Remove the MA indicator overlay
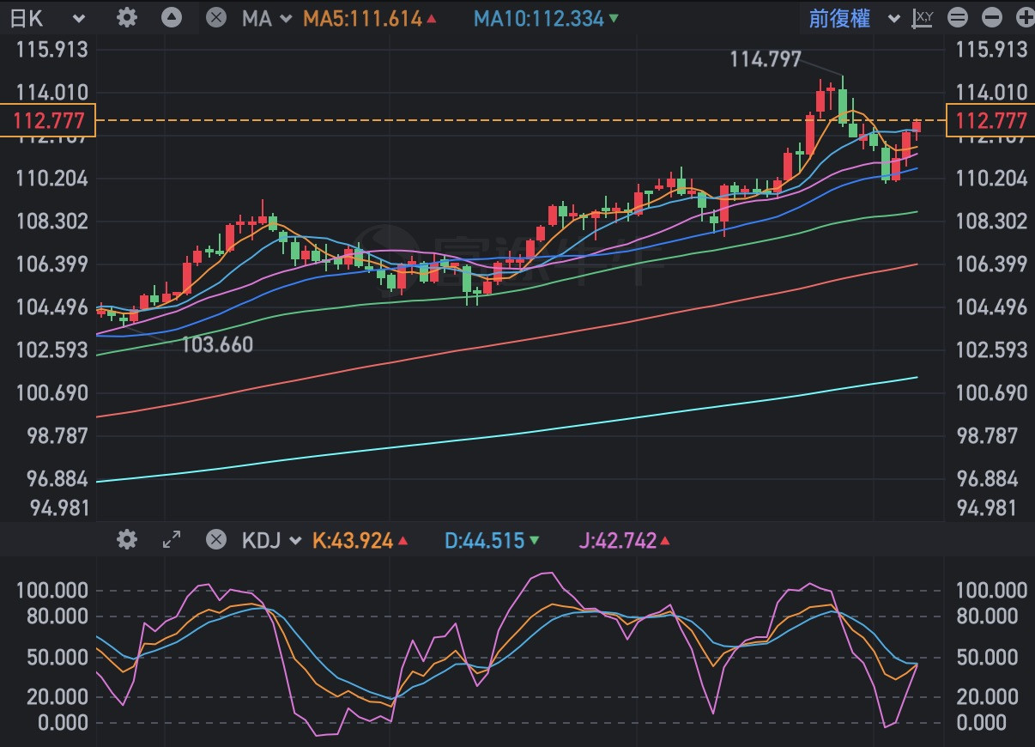This screenshot has width=1035, height=747. (x=216, y=17)
